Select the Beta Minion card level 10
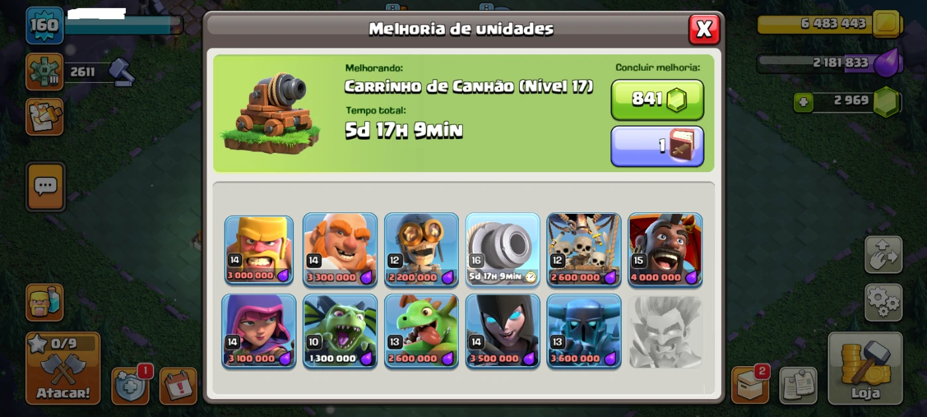 click(x=340, y=331)
